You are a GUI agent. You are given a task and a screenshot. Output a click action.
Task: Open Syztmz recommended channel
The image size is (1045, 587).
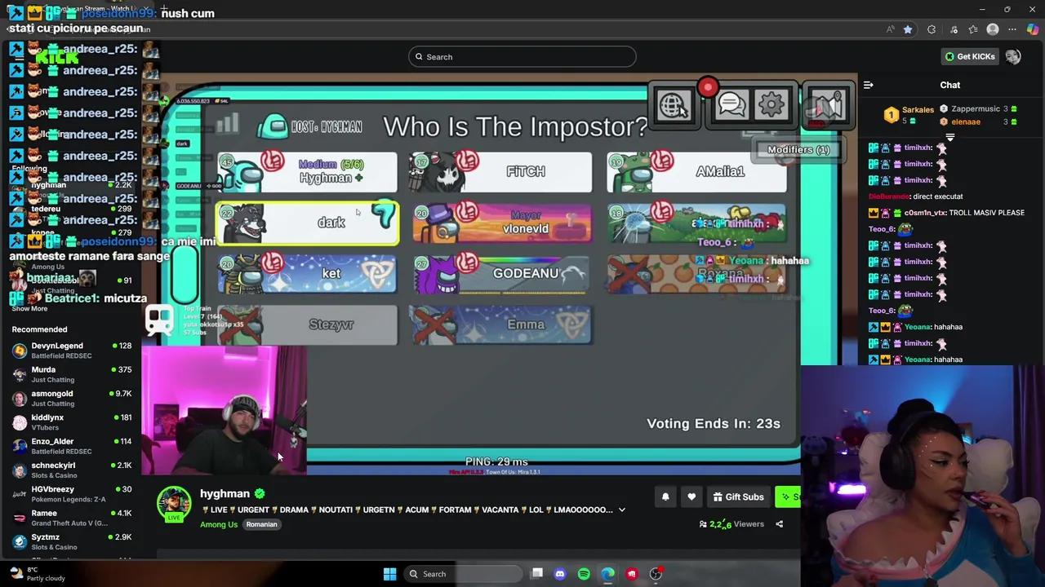point(72,541)
